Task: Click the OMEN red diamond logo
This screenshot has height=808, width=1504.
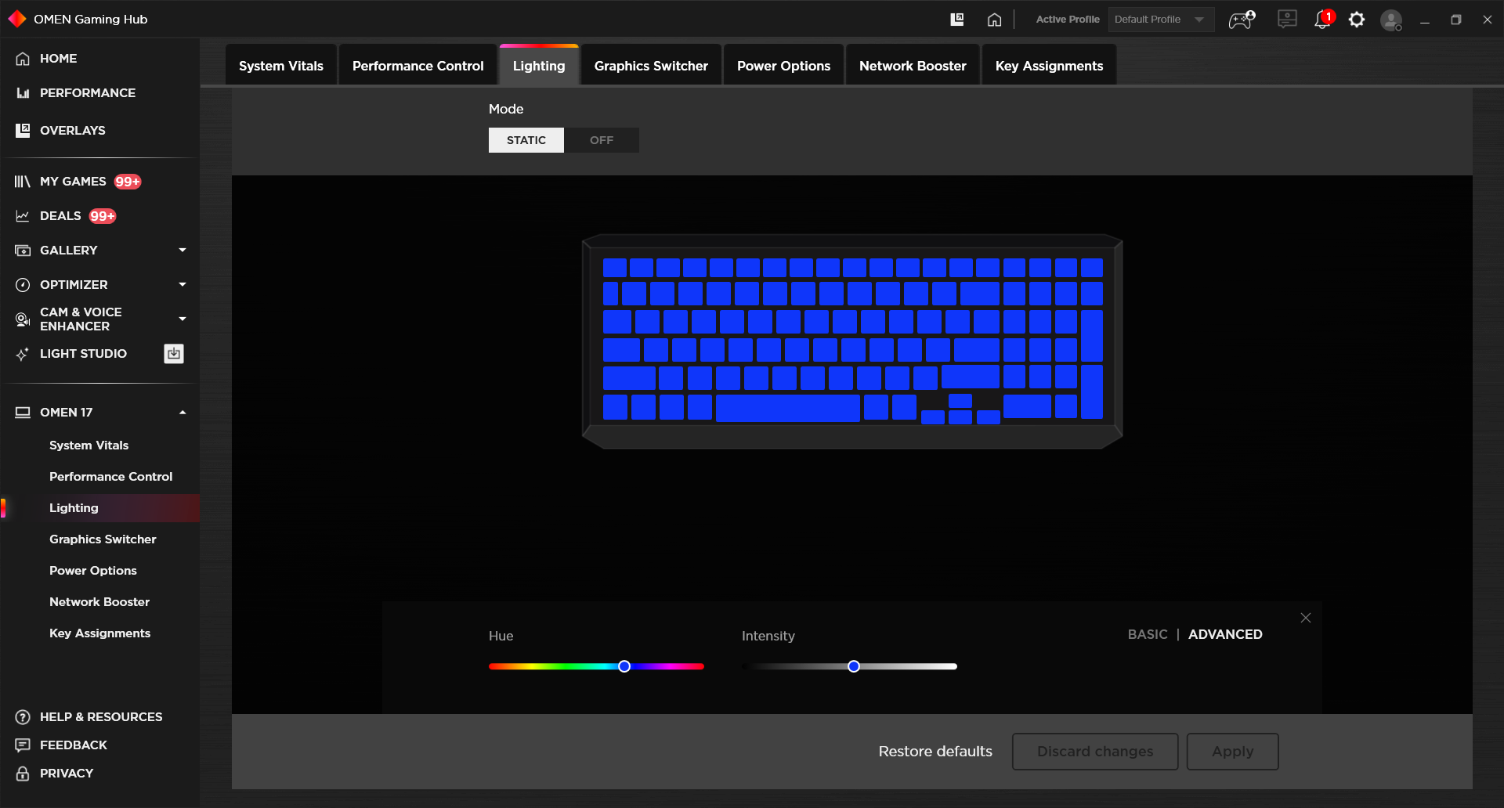Action: [17, 19]
